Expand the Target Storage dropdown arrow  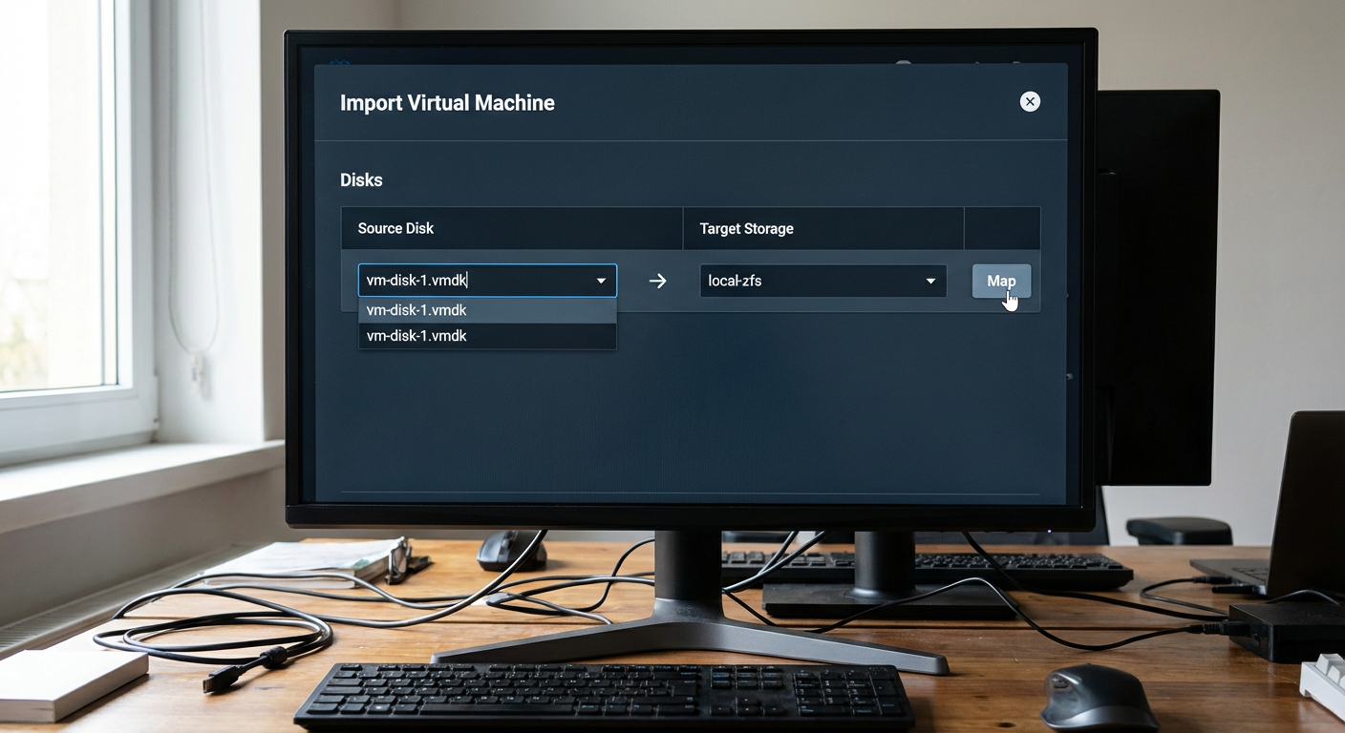(x=929, y=281)
